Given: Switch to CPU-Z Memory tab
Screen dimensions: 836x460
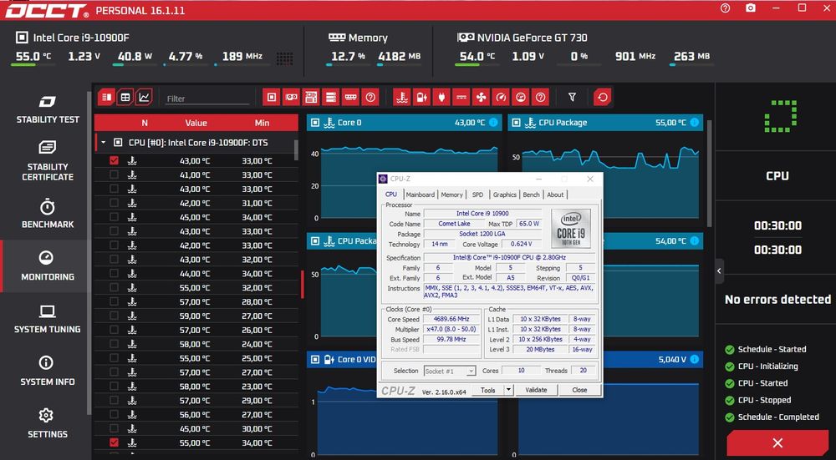Looking at the screenshot, I should click(x=451, y=195).
